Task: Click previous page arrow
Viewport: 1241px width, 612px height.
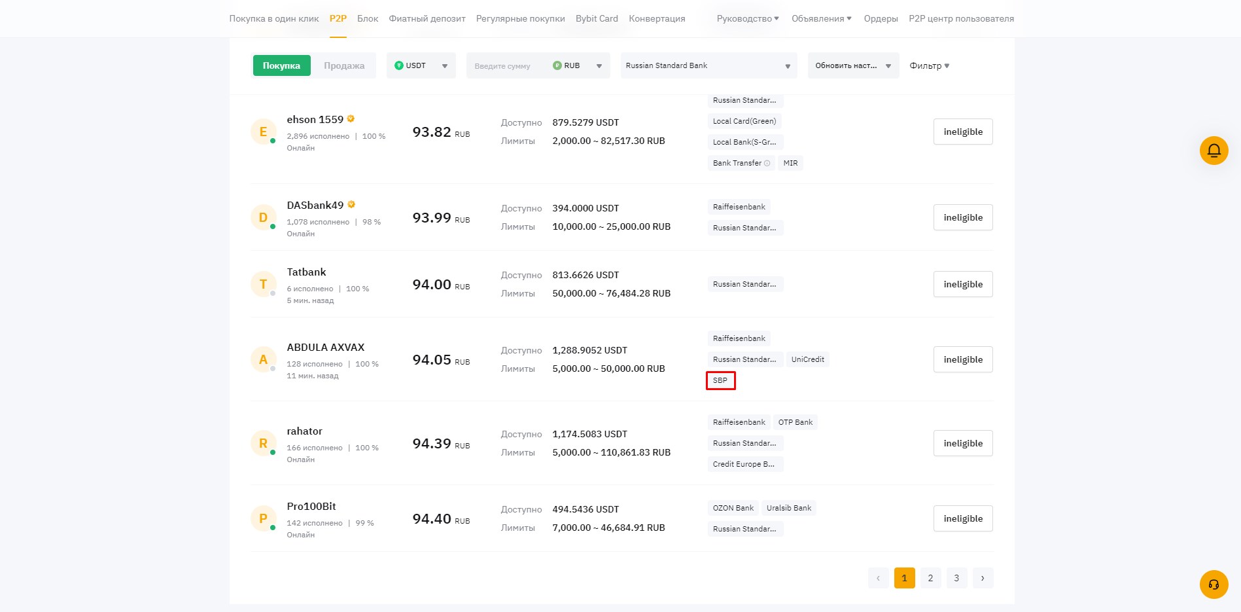Action: point(878,578)
